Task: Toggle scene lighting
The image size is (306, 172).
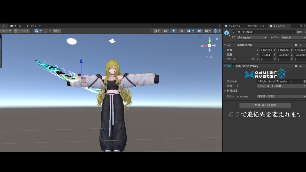Action: click(174, 31)
